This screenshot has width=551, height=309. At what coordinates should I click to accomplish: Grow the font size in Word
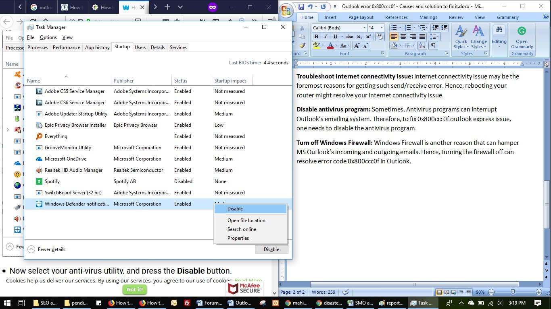tap(357, 46)
